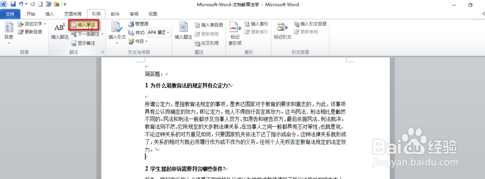Open the 目录 table of contents dropdown
This screenshot has width=485, height=179.
9,33
